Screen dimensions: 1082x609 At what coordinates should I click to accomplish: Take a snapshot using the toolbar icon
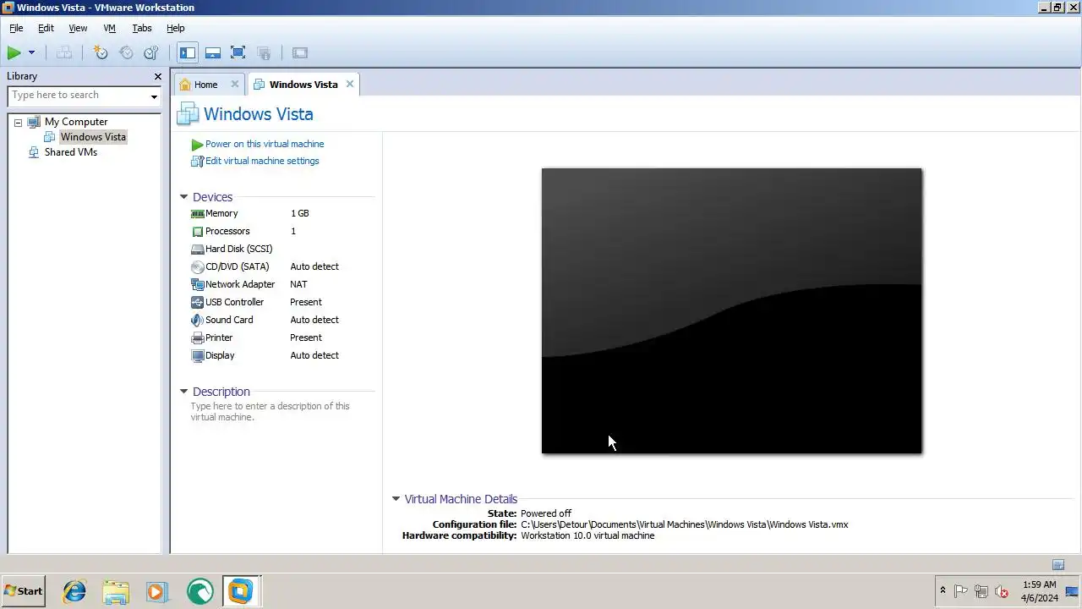[101, 52]
